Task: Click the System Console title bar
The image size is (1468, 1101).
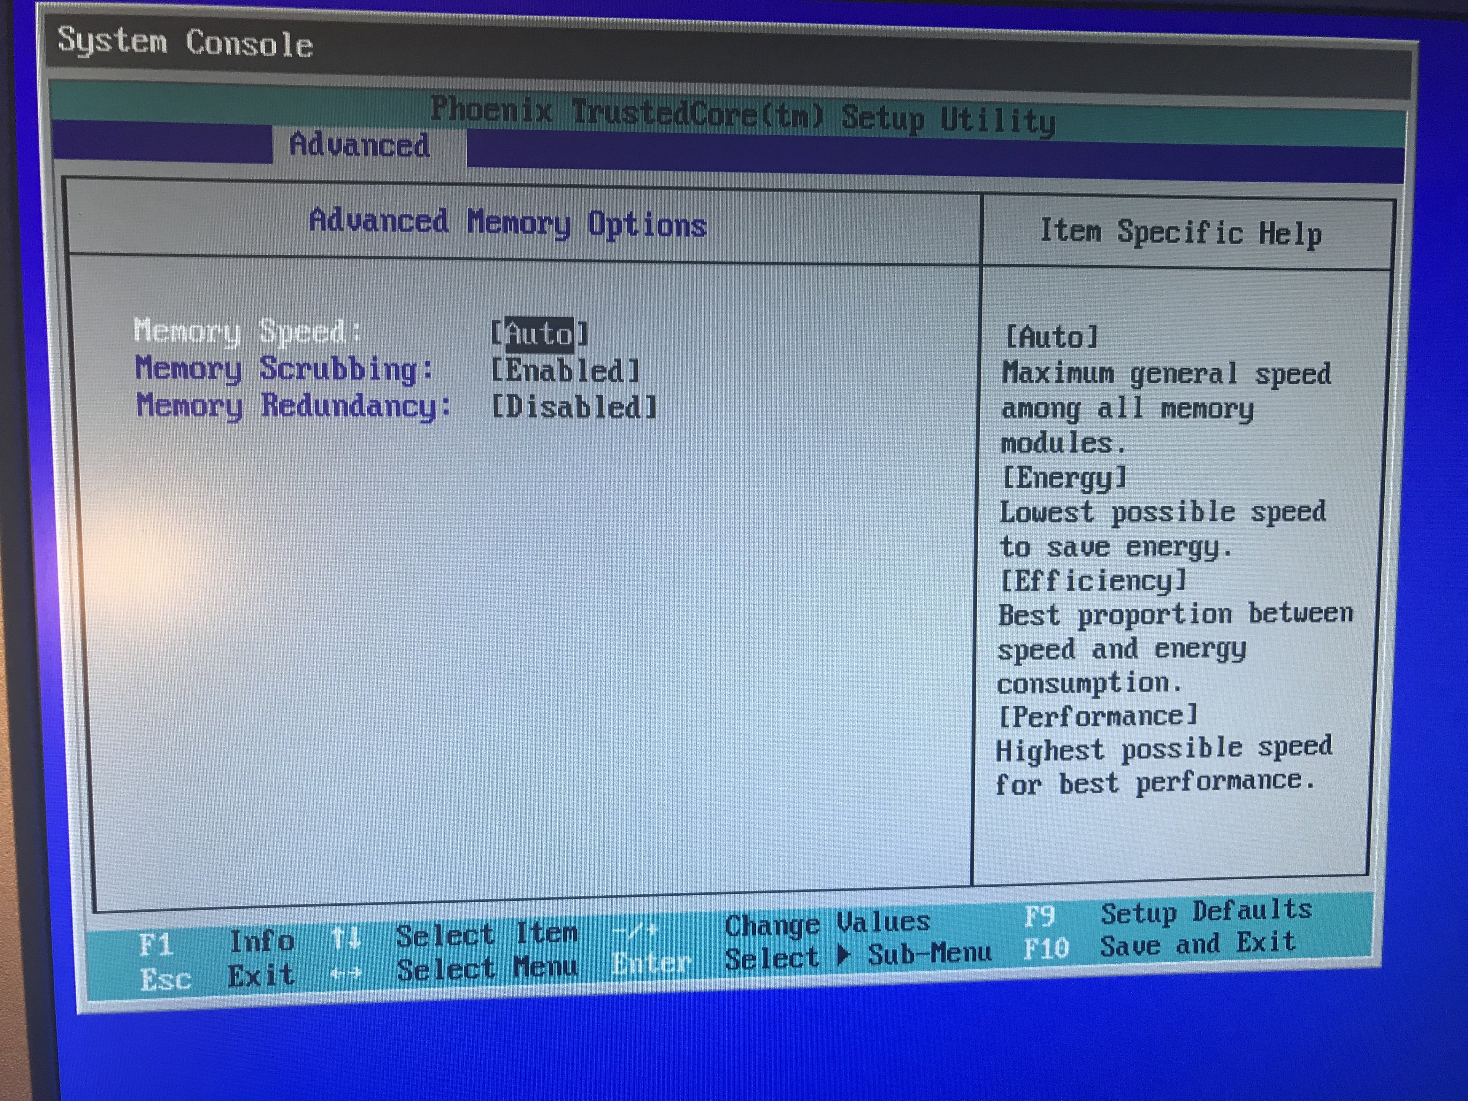Action: coord(186,42)
